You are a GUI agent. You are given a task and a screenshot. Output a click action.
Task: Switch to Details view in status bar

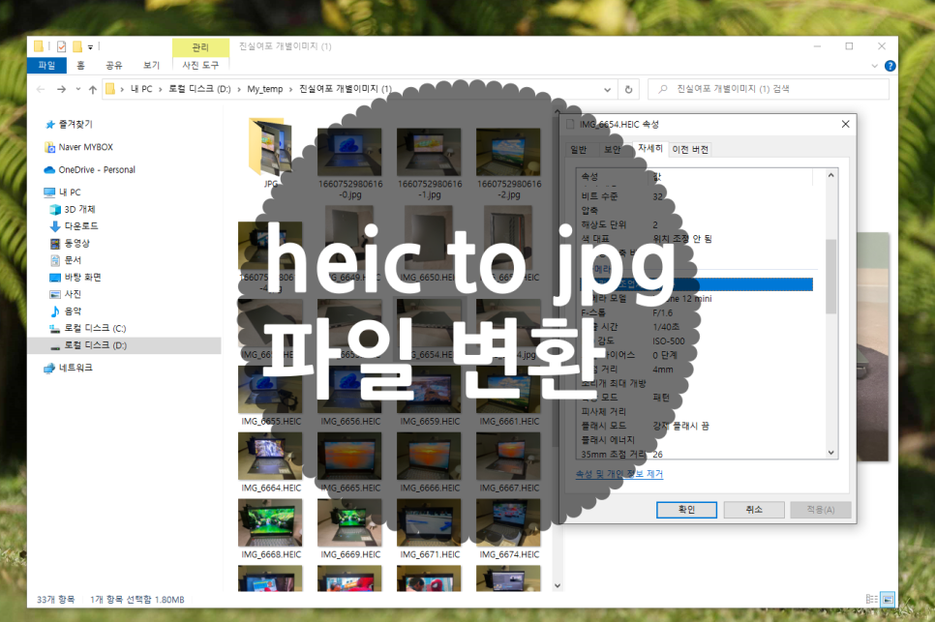click(872, 599)
